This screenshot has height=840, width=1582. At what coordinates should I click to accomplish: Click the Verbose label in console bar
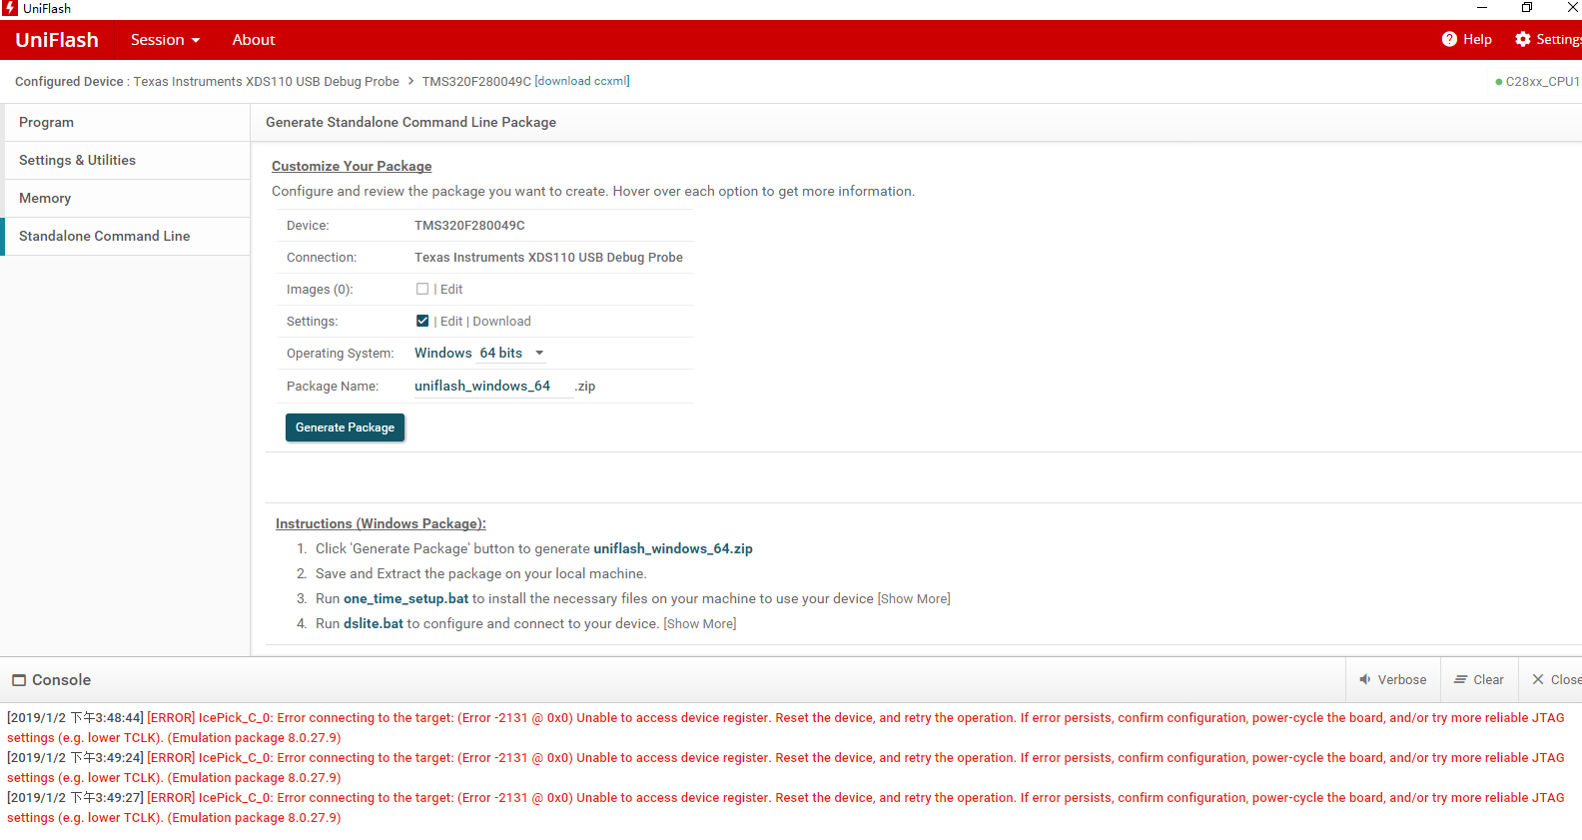1402,679
